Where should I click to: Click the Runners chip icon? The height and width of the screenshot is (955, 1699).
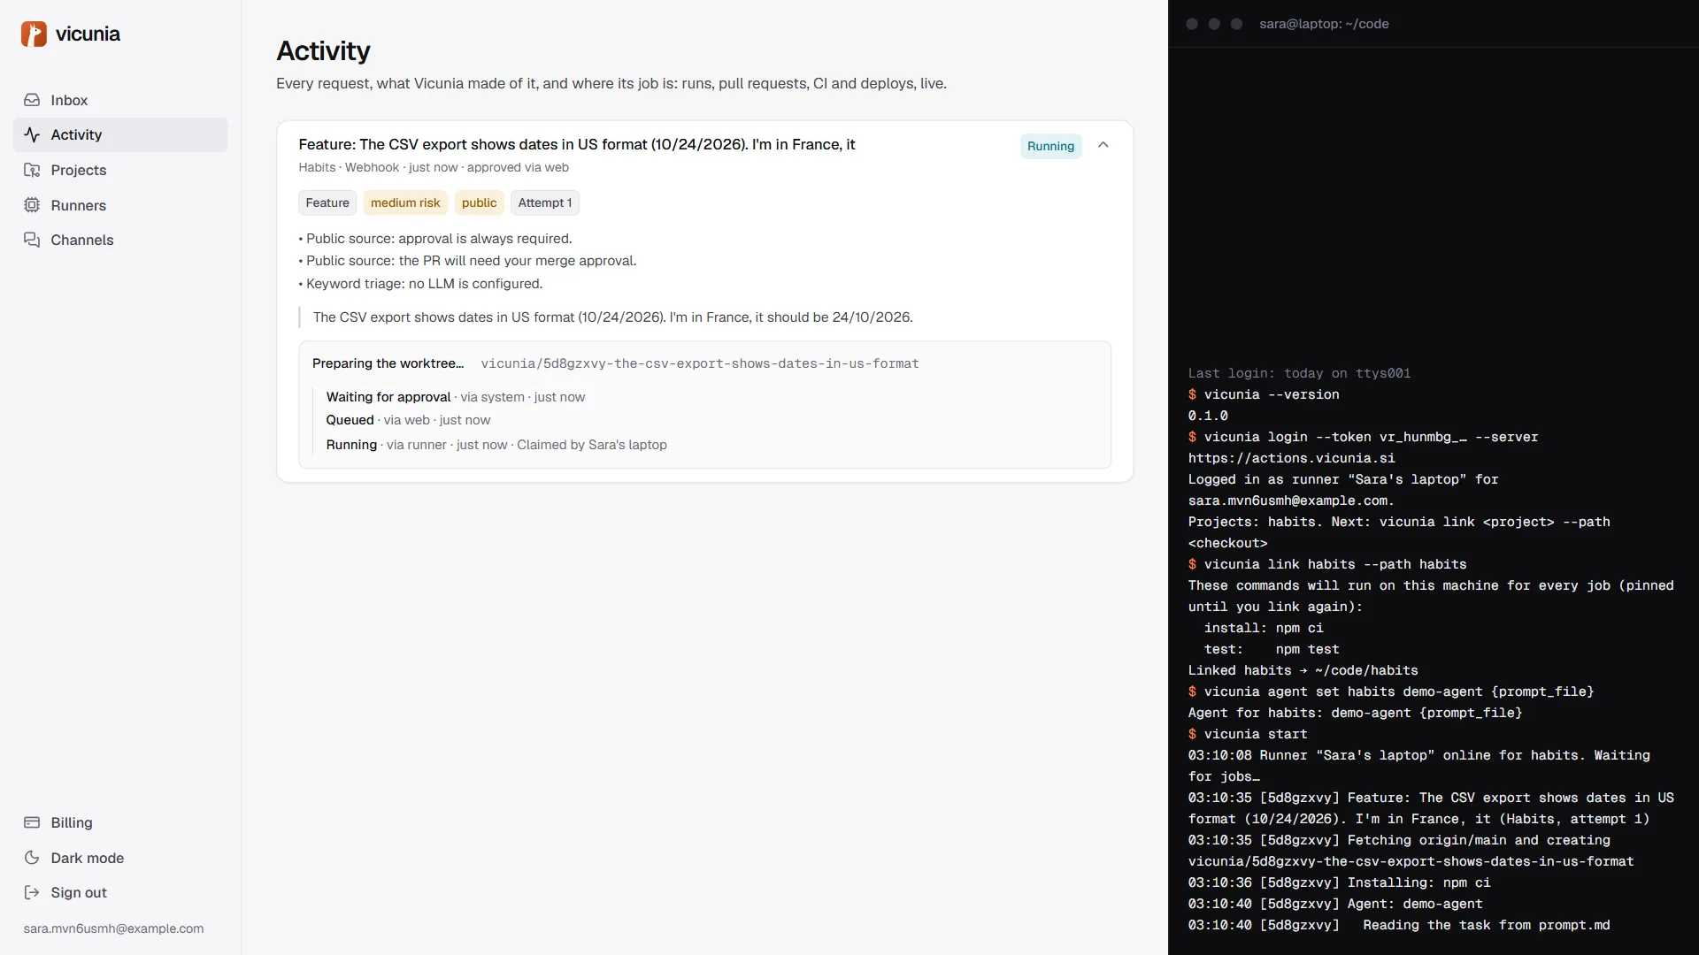32,205
